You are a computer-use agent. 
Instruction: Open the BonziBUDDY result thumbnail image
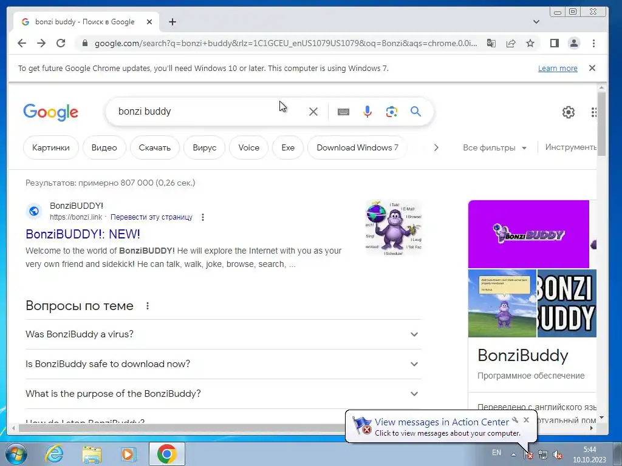pyautogui.click(x=393, y=228)
